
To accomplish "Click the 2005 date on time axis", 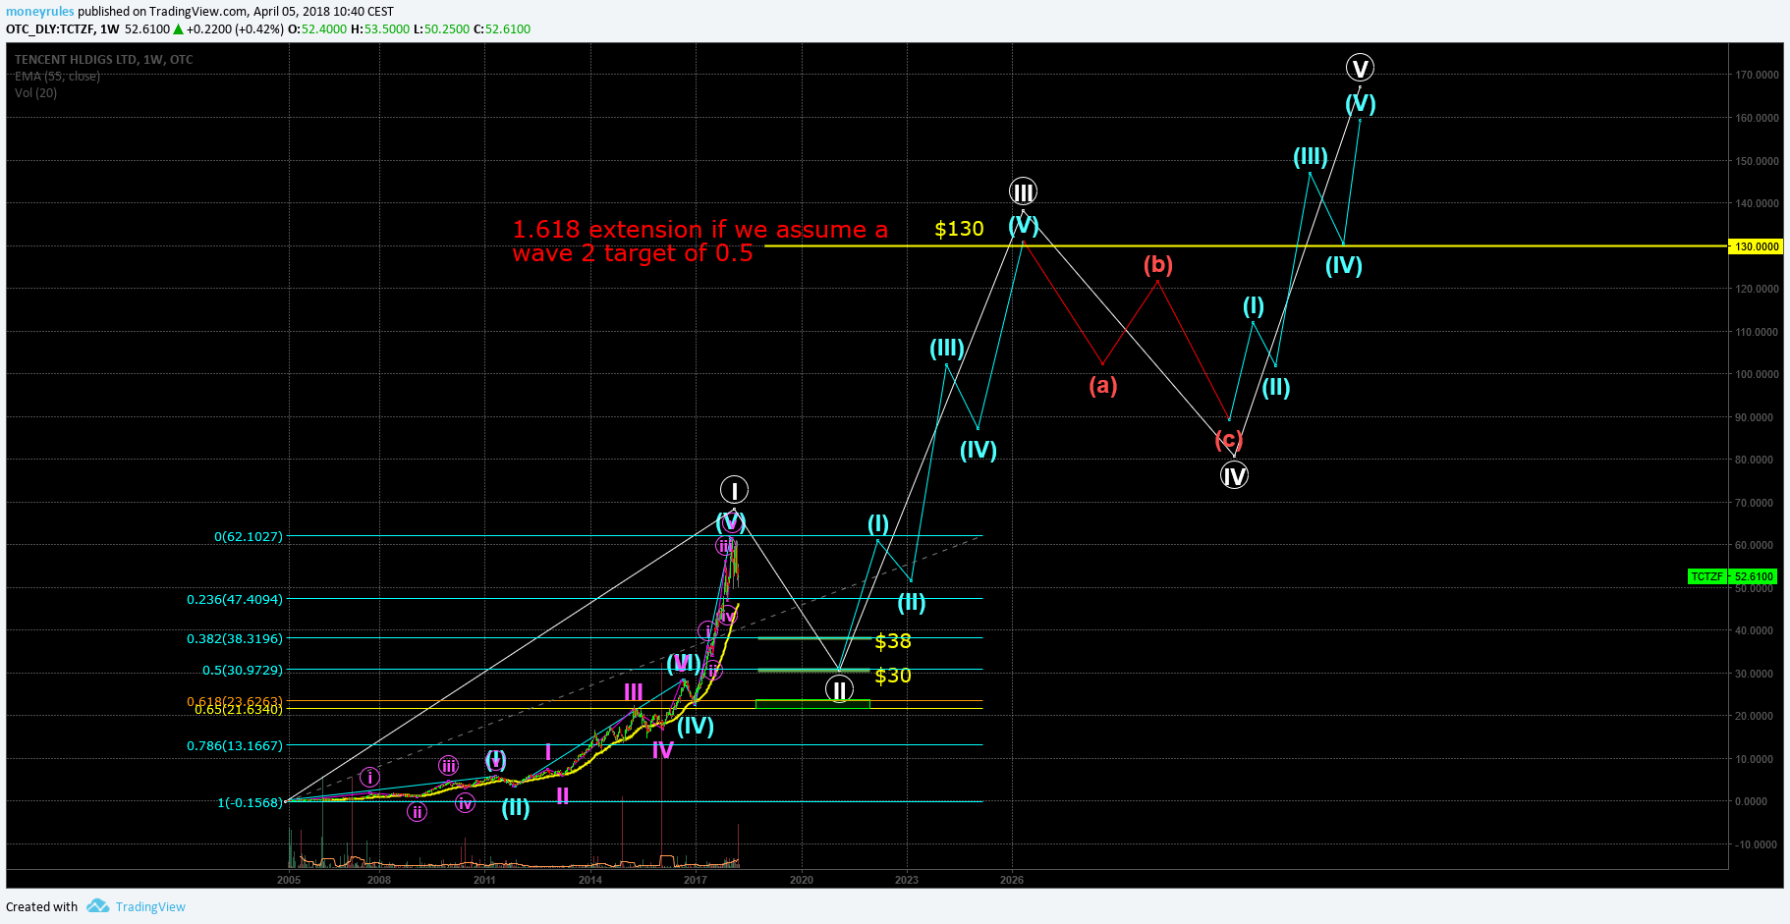I will [289, 880].
